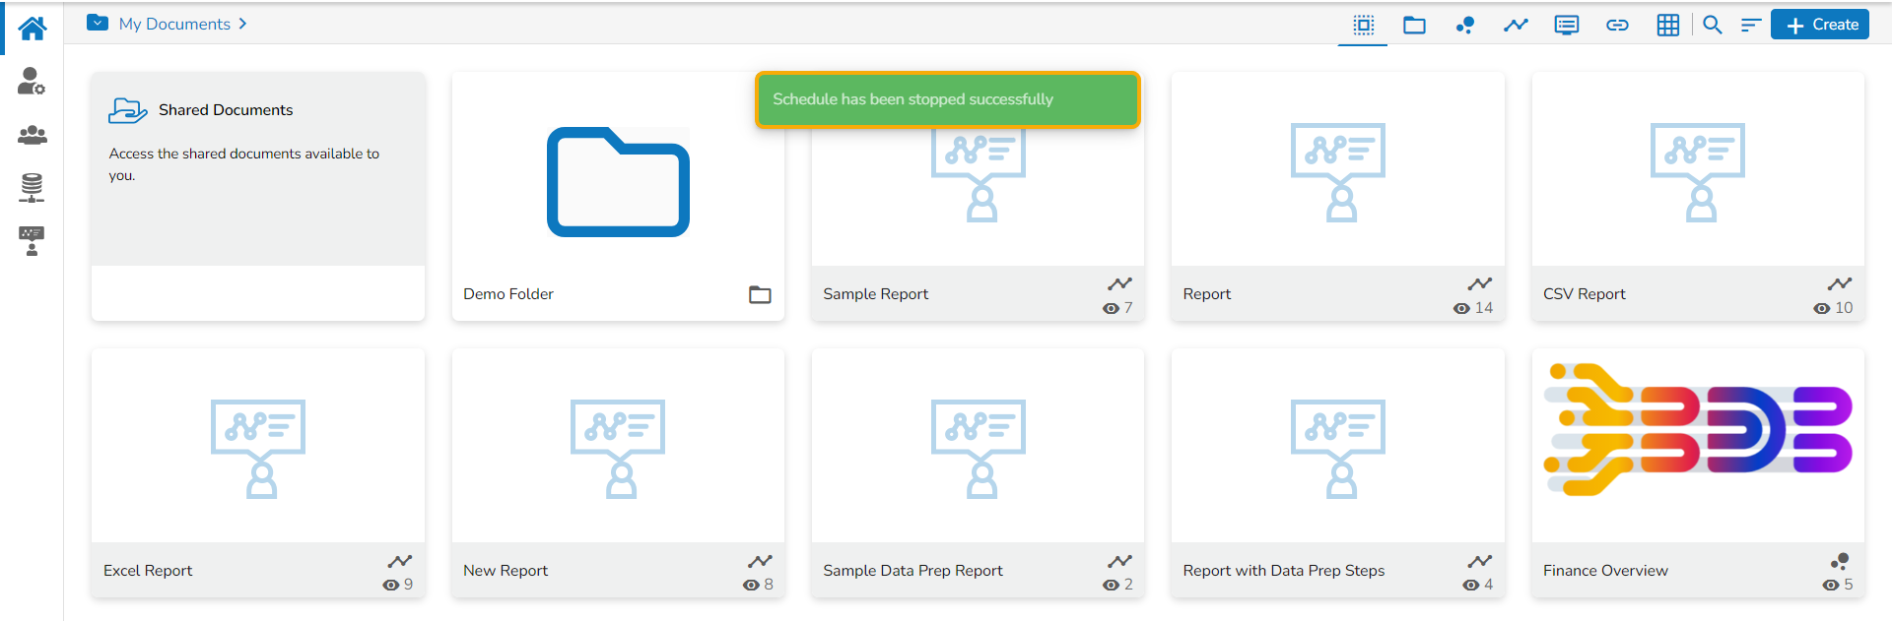Filter by reports using the line-chart icon
The width and height of the screenshot is (1892, 621).
pos(1516,25)
